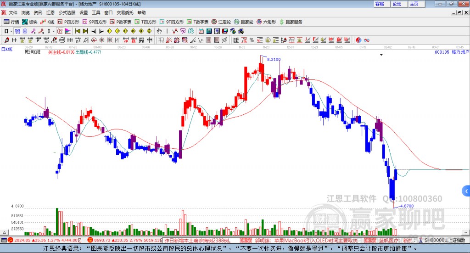Restore the inner document window button
This screenshot has height=253, width=470.
pyautogui.click(x=459, y=13)
